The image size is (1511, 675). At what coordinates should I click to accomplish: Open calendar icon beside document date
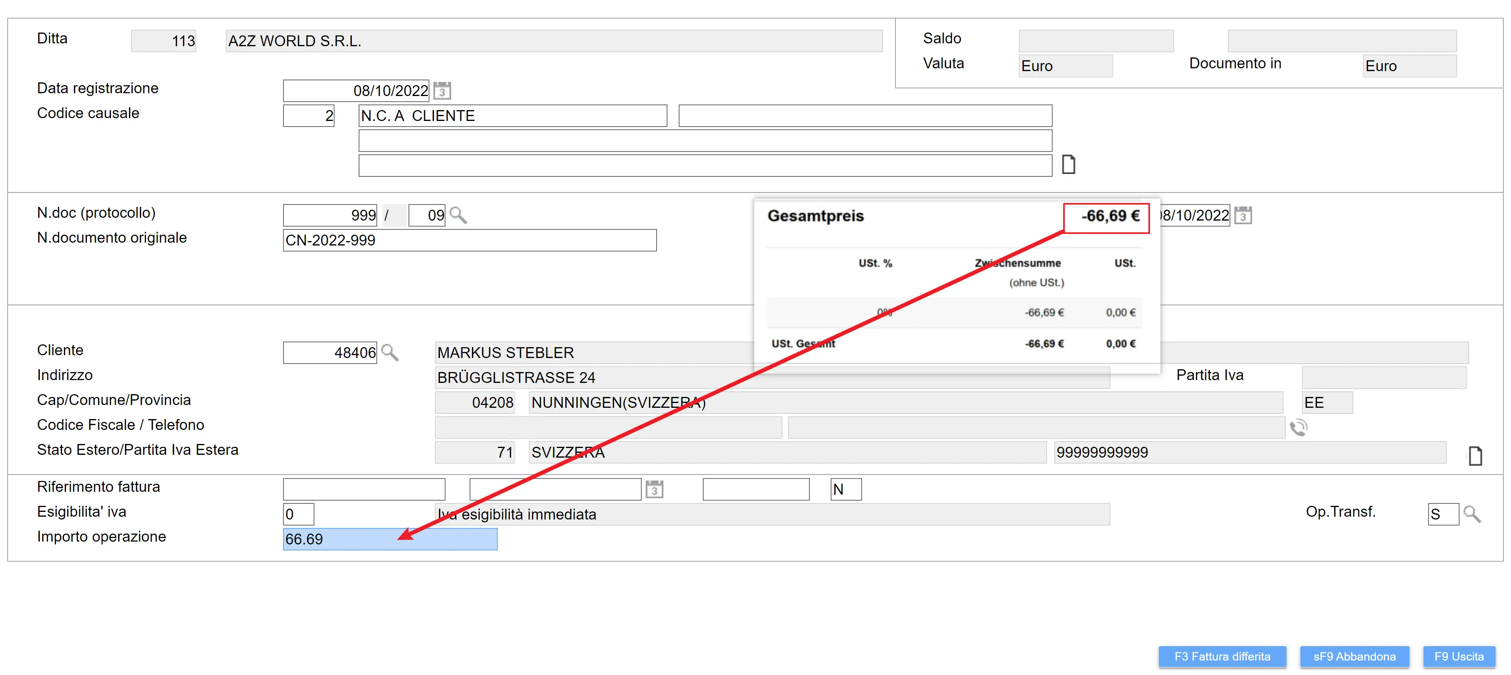1243,216
